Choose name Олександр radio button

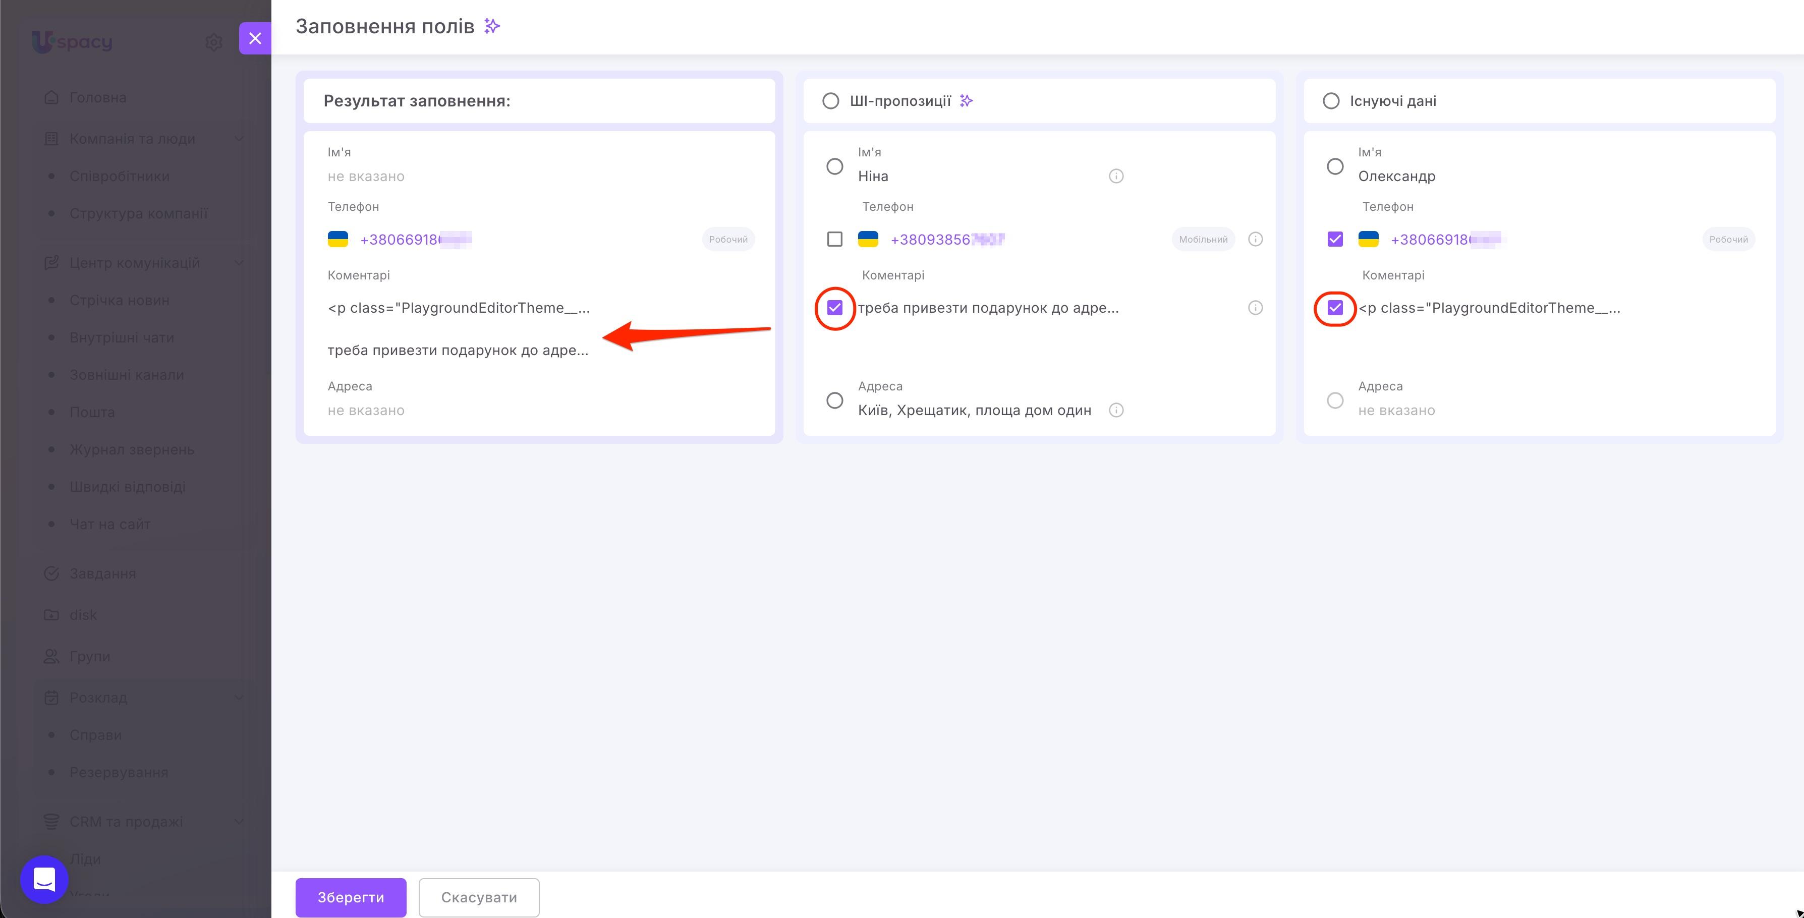pos(1335,166)
